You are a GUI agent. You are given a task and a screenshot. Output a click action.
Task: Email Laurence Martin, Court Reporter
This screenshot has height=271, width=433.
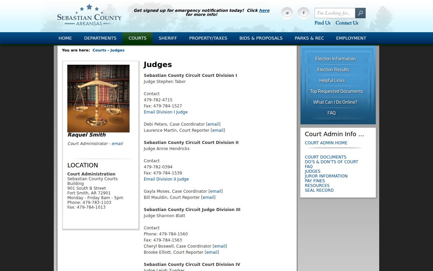pos(218,130)
